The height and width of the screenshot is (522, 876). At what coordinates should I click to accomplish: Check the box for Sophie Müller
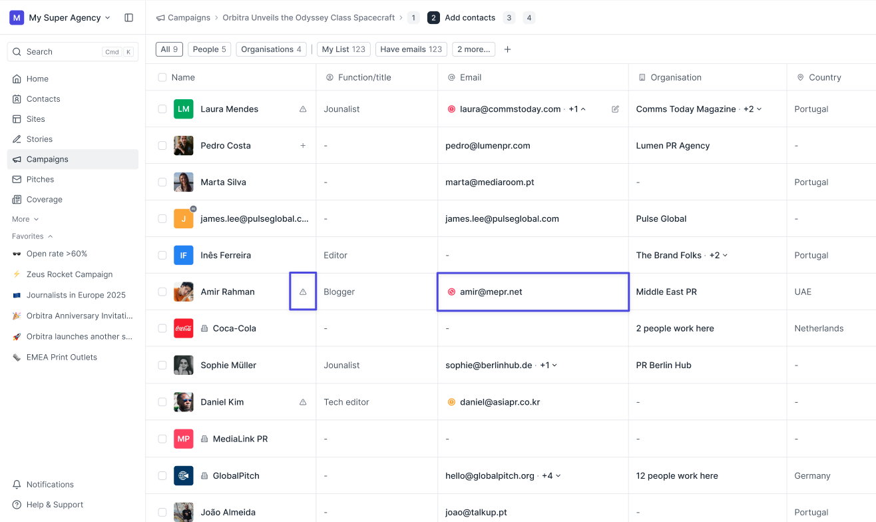pyautogui.click(x=162, y=366)
